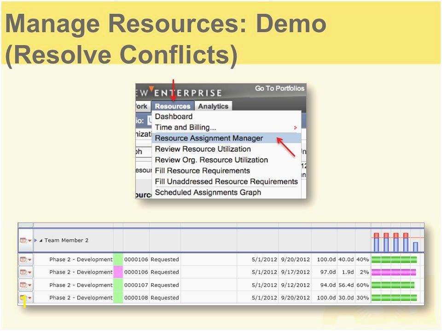Image resolution: width=442 pixels, height=331 pixels.
Task: Open Review Resource Utilization
Action: coord(203,149)
